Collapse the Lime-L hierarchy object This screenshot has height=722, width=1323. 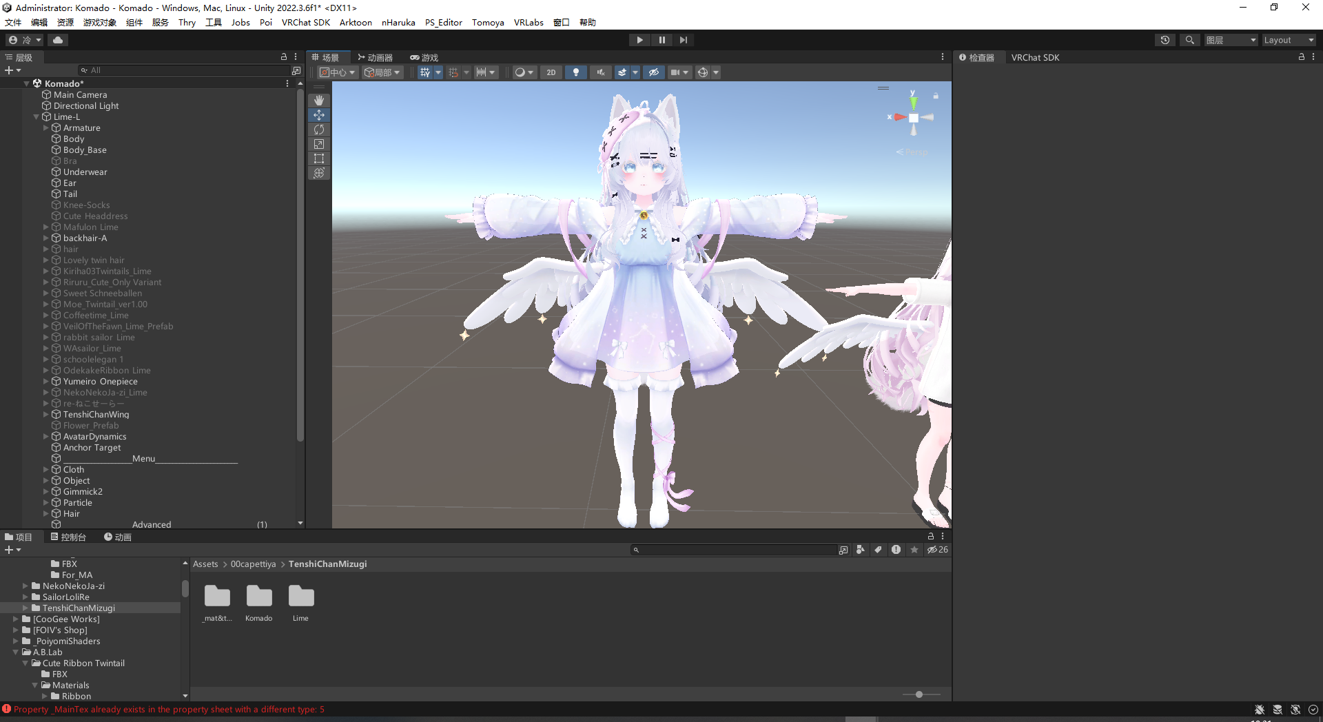(37, 117)
